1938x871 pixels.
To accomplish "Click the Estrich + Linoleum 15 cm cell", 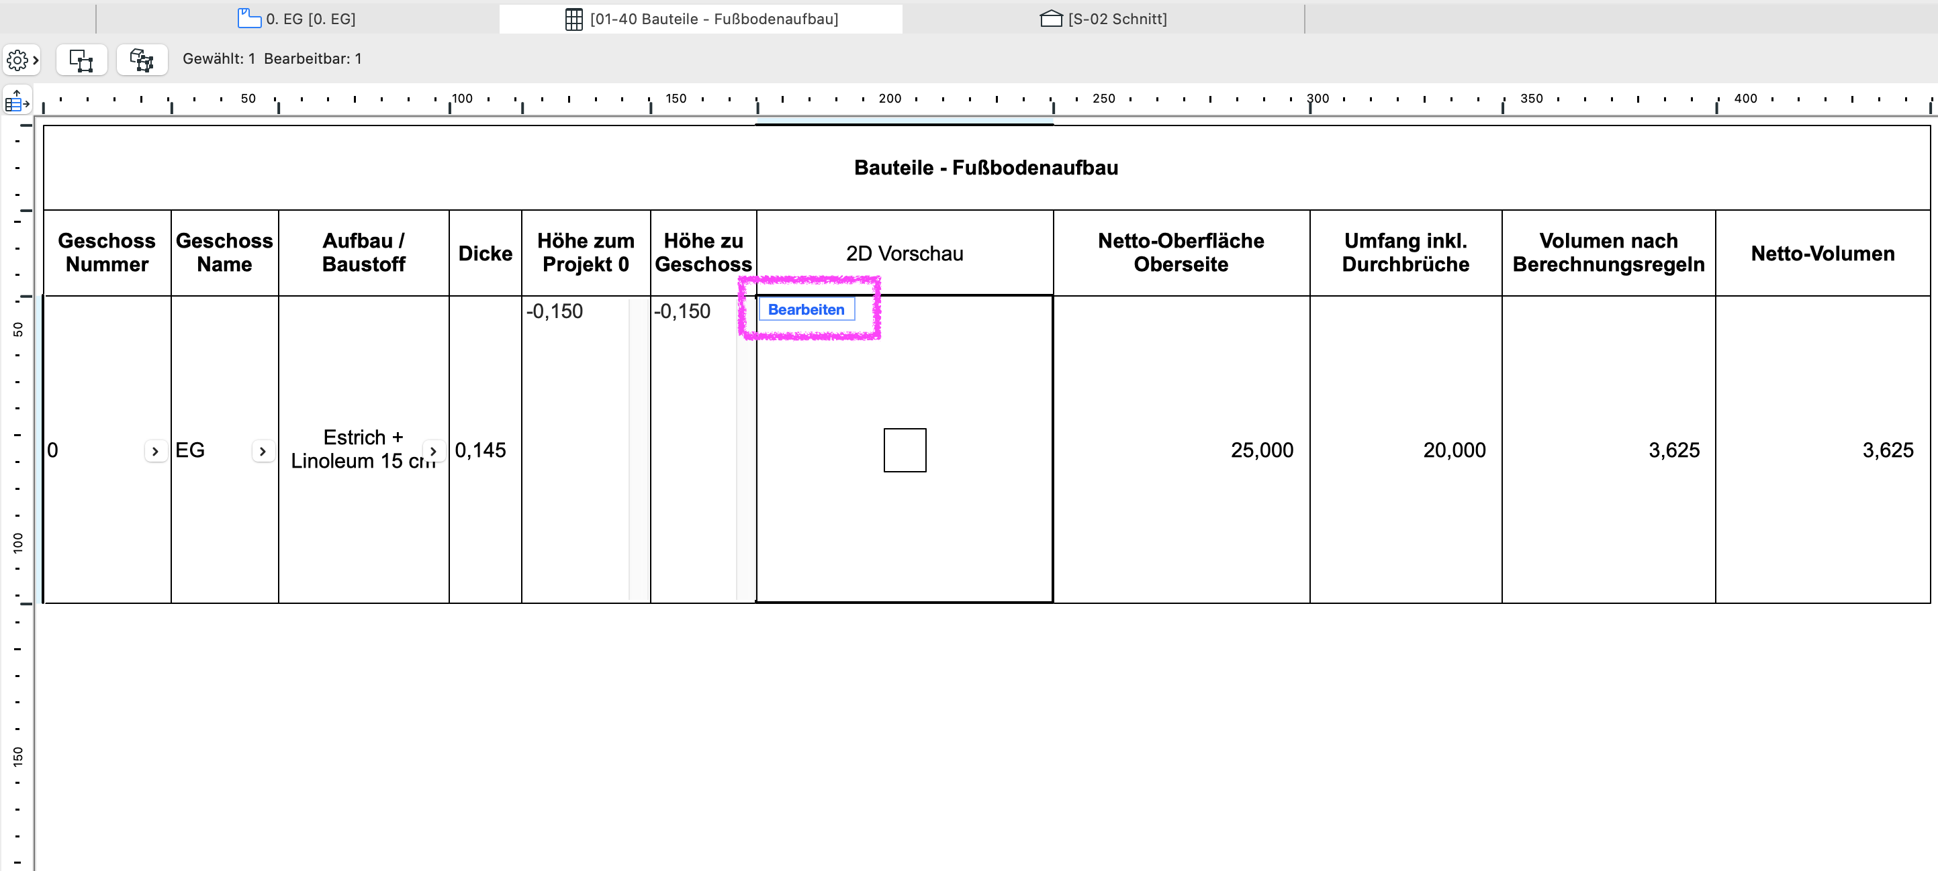I will coord(363,450).
